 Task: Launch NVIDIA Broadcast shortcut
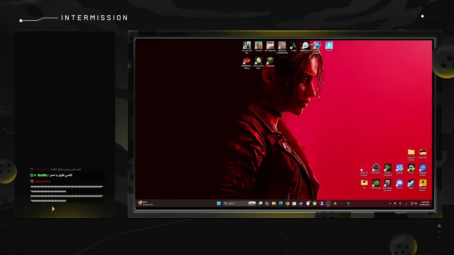(388, 170)
